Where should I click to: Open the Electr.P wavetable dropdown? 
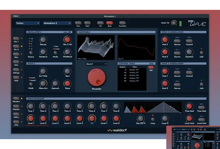[97, 64]
